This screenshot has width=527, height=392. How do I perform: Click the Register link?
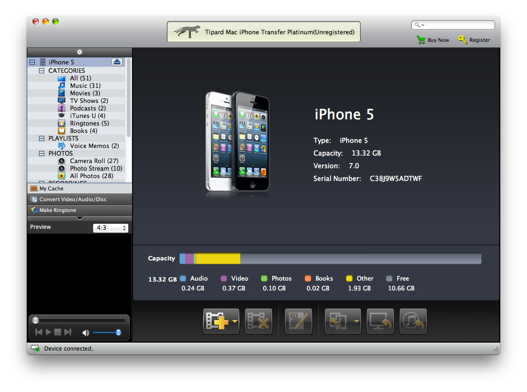(x=474, y=40)
